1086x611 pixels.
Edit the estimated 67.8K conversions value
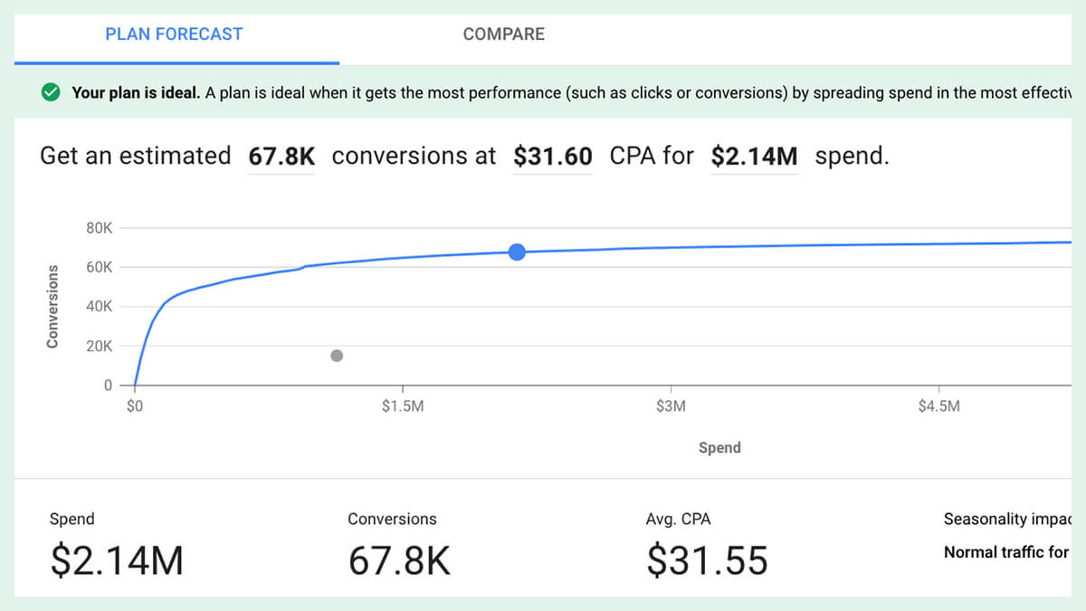click(x=281, y=155)
